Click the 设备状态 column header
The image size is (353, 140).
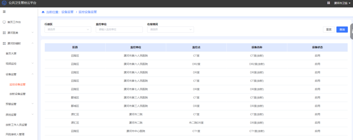coord(317,47)
